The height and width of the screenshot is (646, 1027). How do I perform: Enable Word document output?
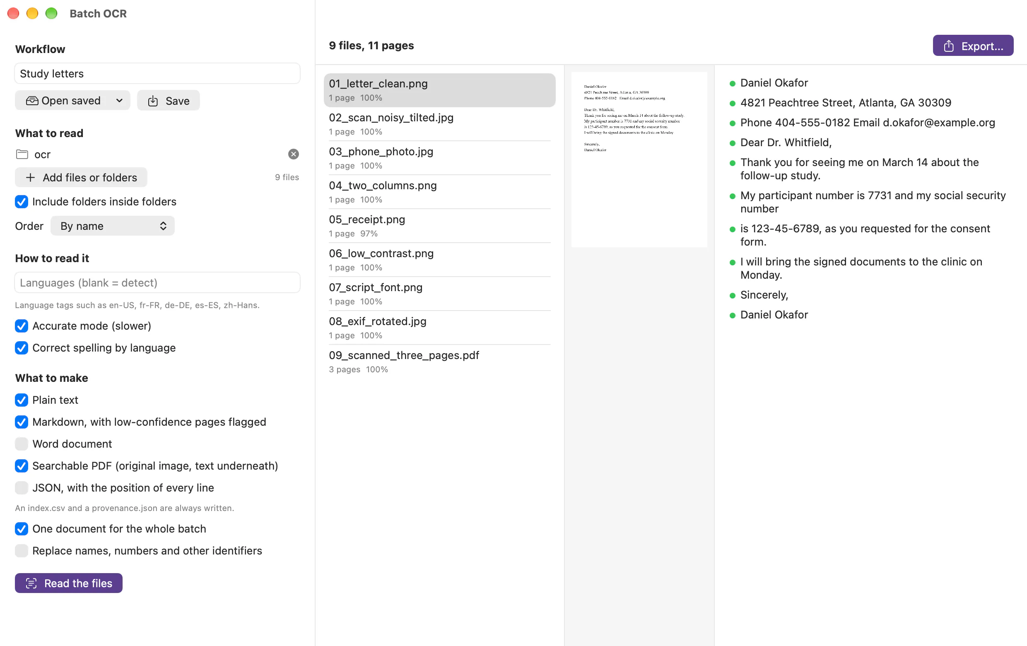pyautogui.click(x=21, y=444)
